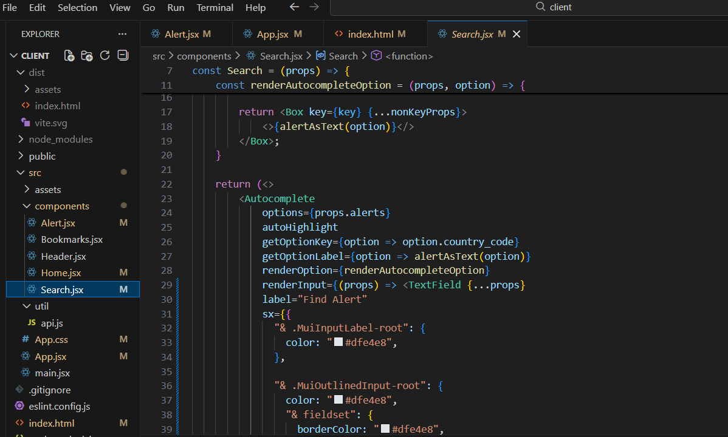Collapse the components folder
728x437 pixels.
[x=27, y=206]
